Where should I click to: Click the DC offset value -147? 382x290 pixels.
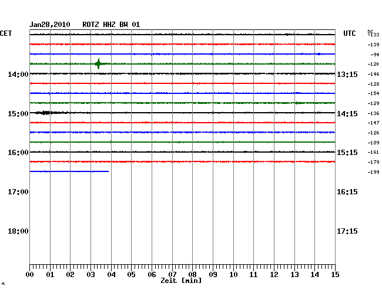pos(373,123)
